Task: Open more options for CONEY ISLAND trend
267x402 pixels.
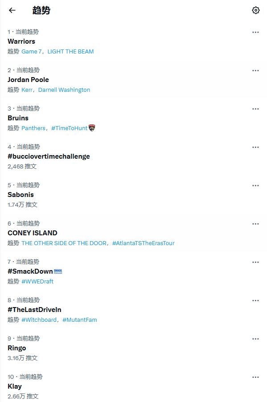Action: point(255,224)
